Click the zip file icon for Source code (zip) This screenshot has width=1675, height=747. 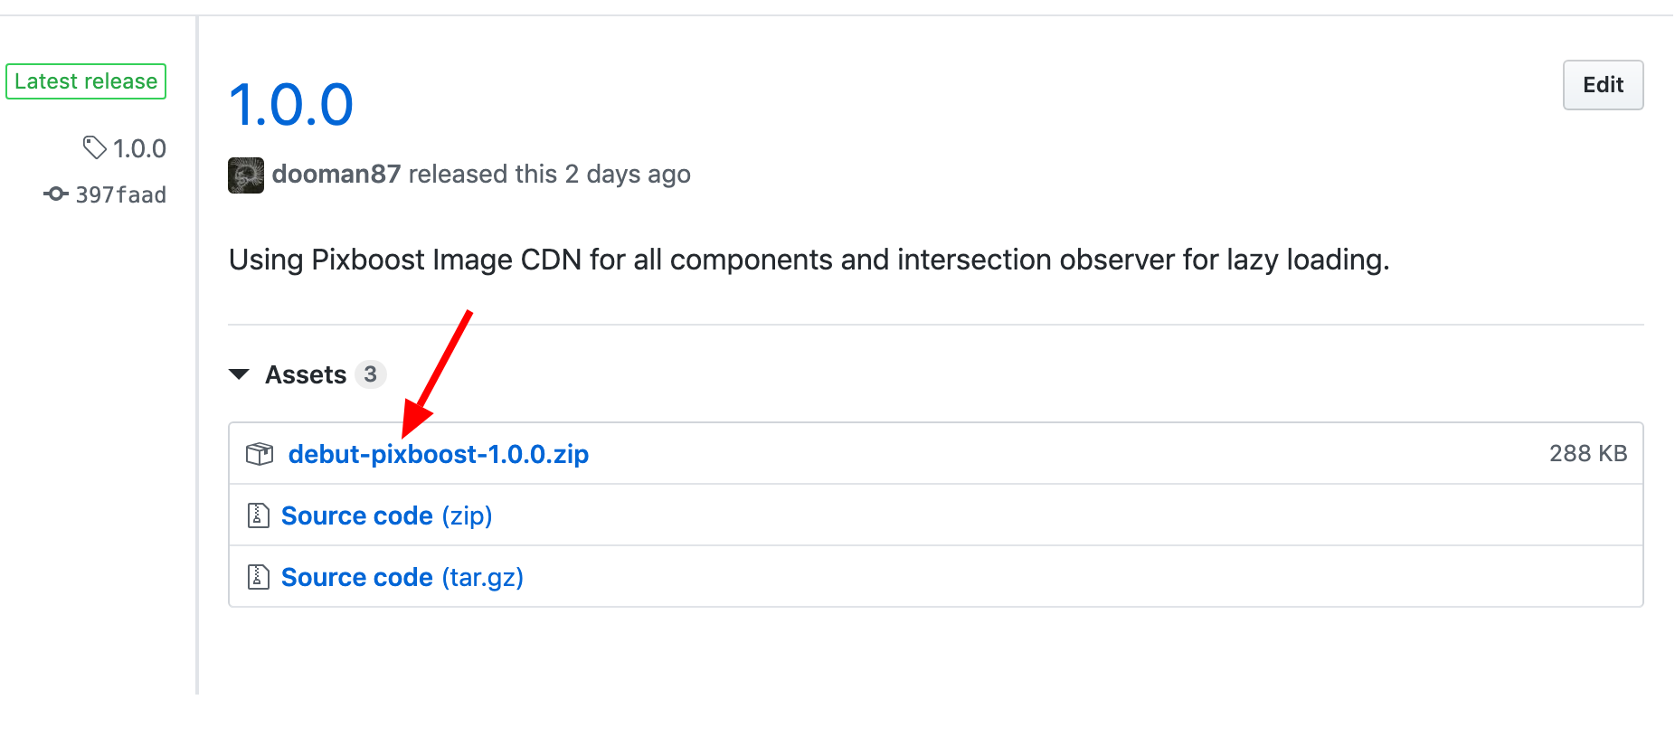pos(259,515)
